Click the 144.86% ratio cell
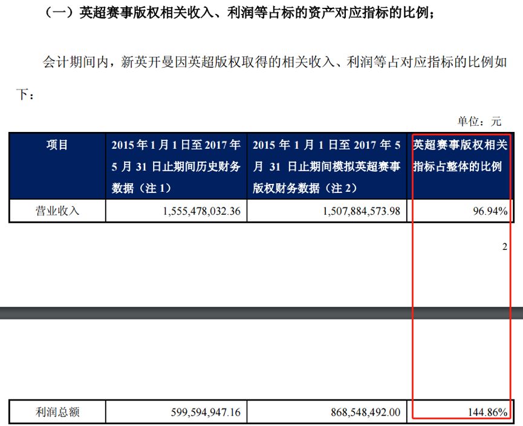The image size is (523, 426). pos(488,412)
